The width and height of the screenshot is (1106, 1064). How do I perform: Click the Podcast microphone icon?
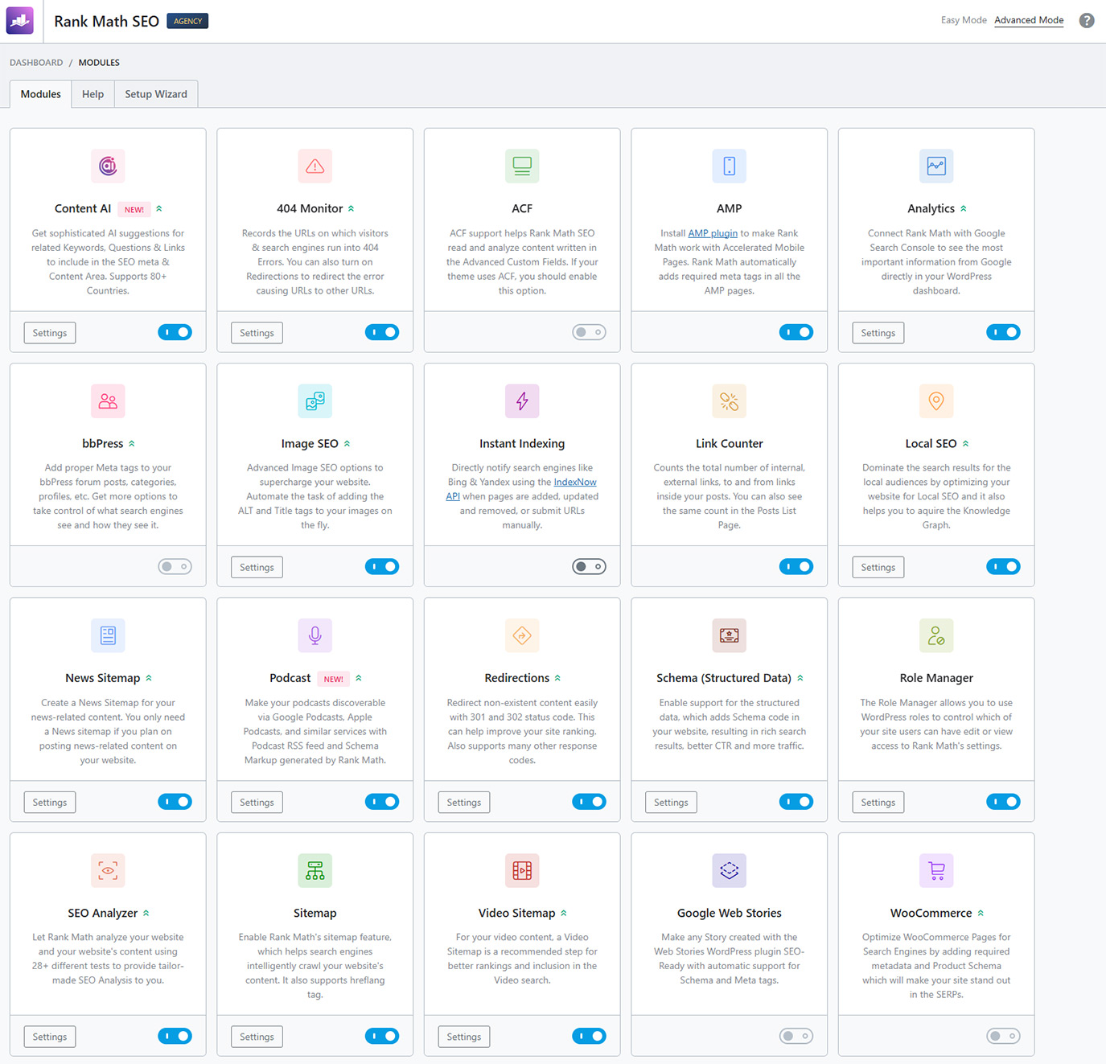point(315,635)
